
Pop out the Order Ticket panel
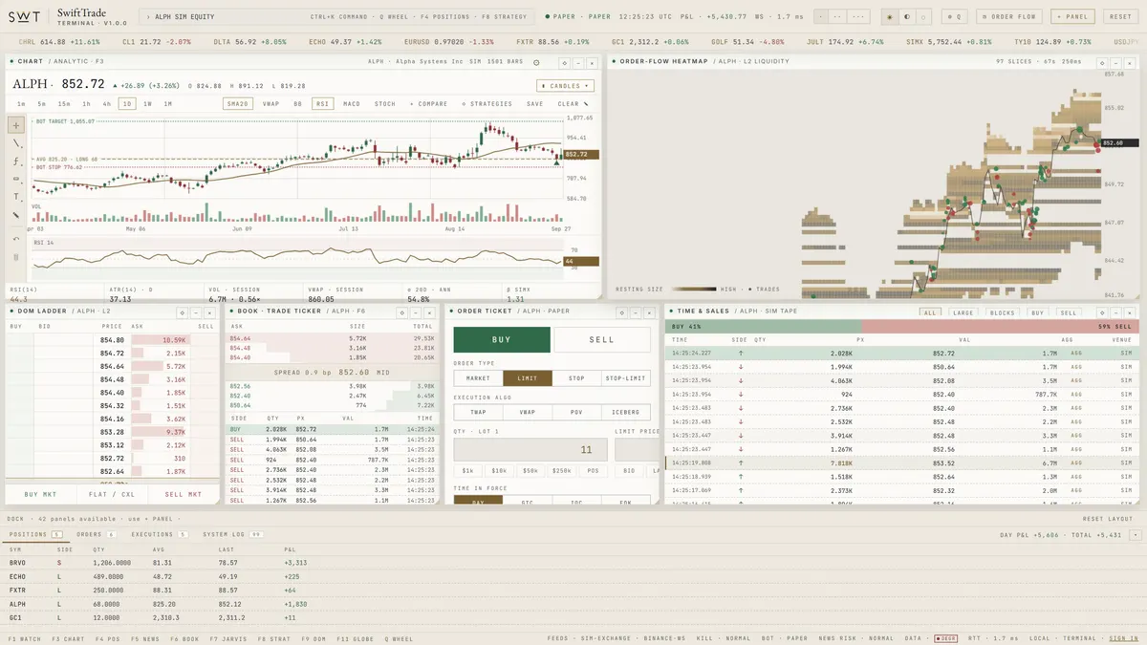(x=621, y=312)
